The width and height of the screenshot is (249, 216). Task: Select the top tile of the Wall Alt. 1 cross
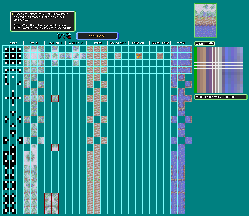click(55, 49)
